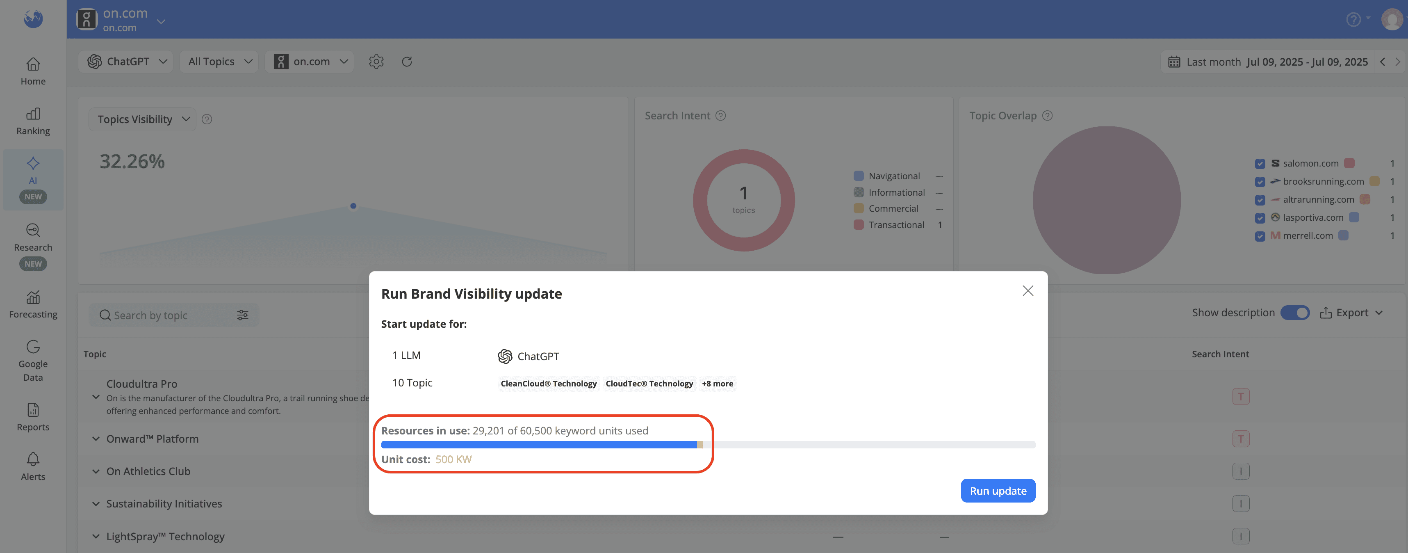1408x553 pixels.
Task: Select the Forecasting sidebar icon
Action: [x=33, y=304]
